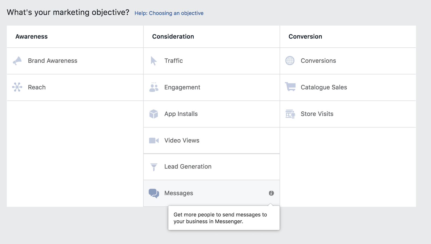The image size is (431, 244).
Task: Click the Brand Awareness megaphone icon
Action: (x=17, y=61)
